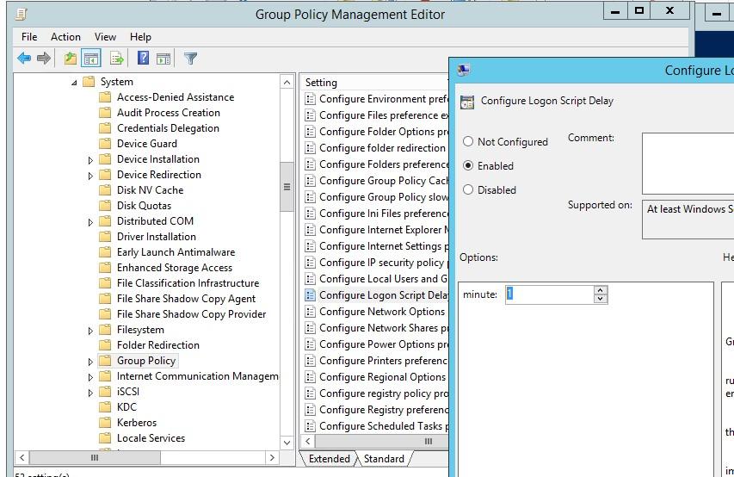Open Help via the question mark icon
This screenshot has height=477, width=734.
pyautogui.click(x=143, y=58)
